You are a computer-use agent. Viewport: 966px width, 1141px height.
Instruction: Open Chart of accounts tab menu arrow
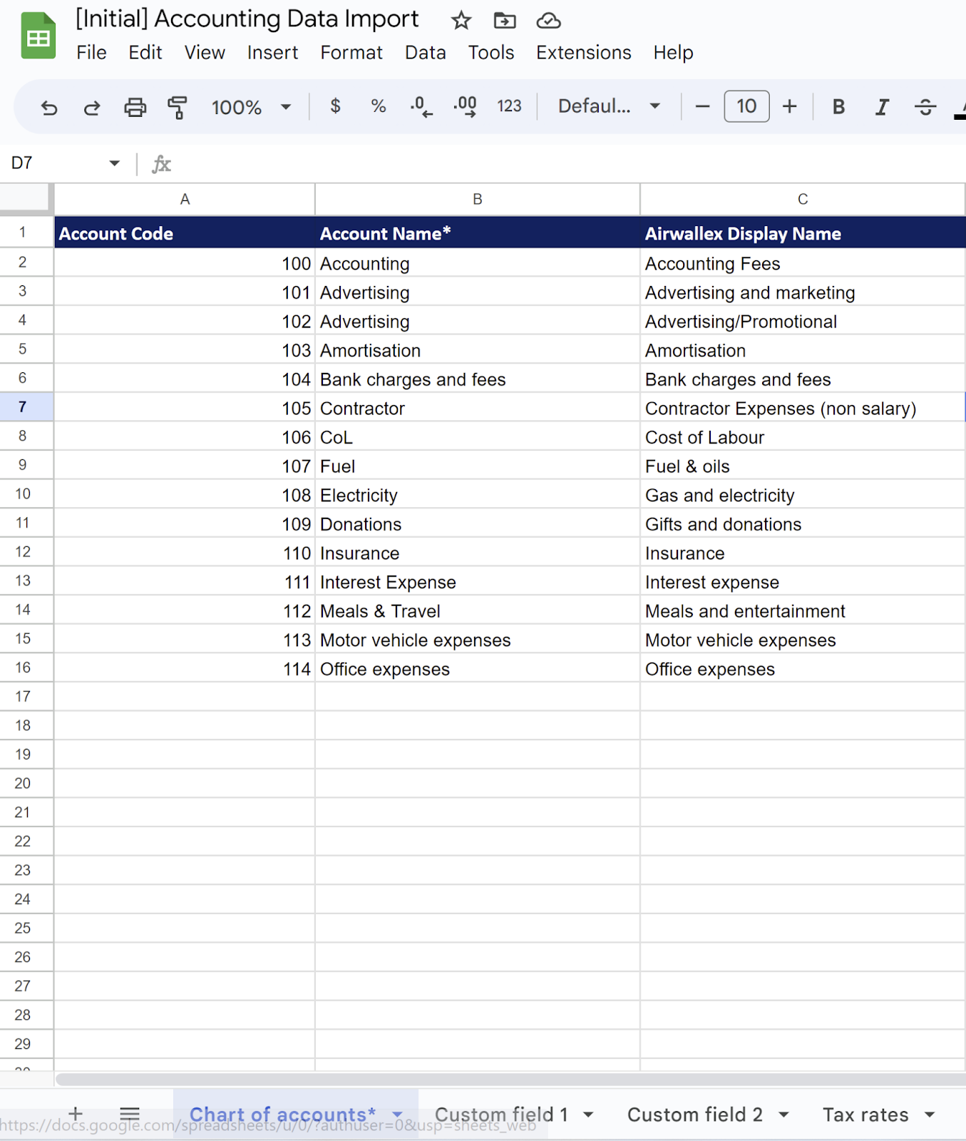pyautogui.click(x=397, y=1115)
